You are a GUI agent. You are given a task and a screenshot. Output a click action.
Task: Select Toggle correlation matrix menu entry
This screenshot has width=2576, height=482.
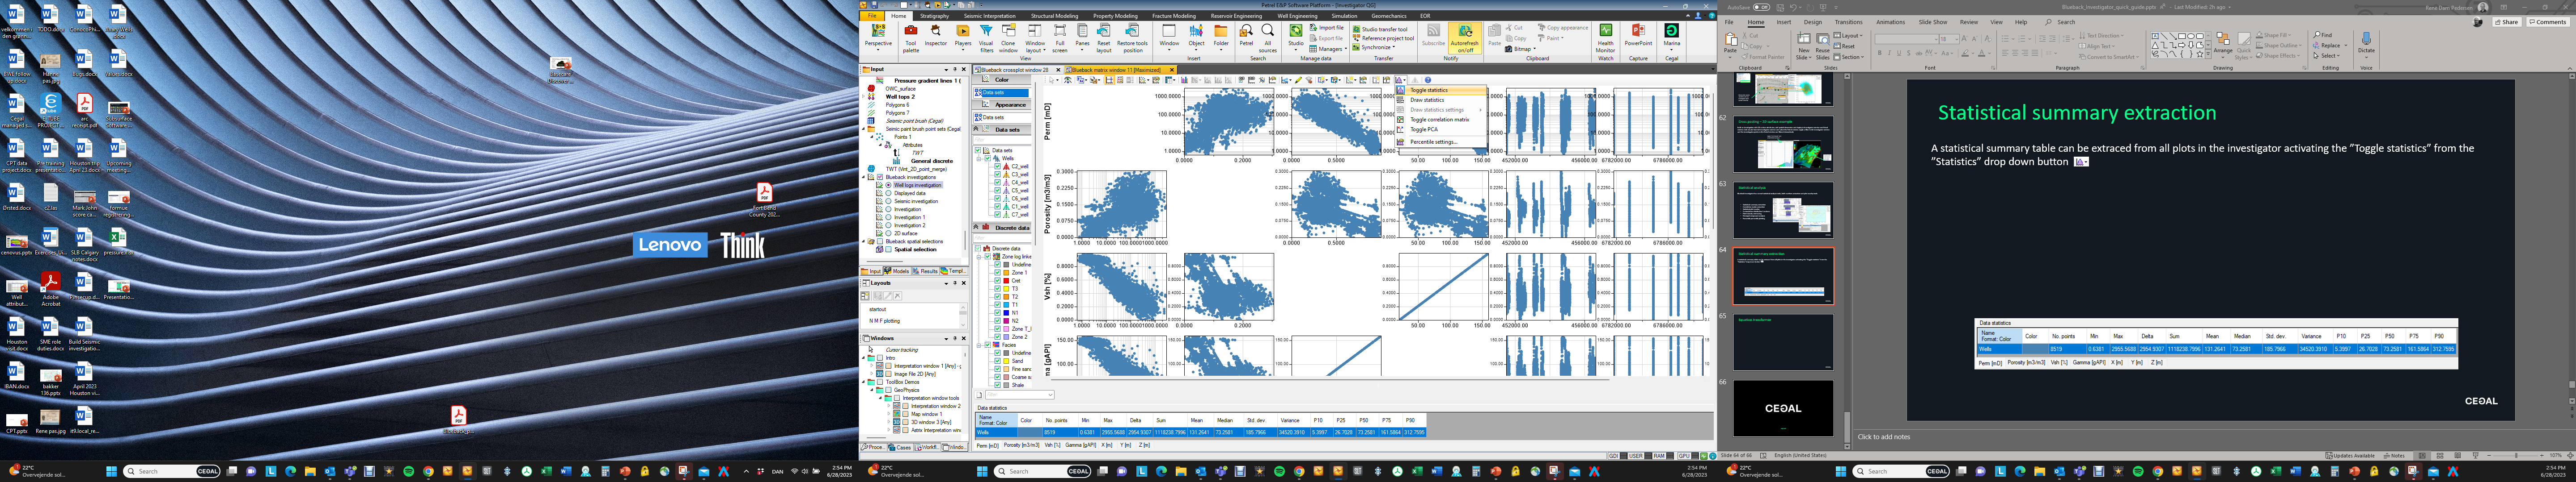pyautogui.click(x=1439, y=120)
